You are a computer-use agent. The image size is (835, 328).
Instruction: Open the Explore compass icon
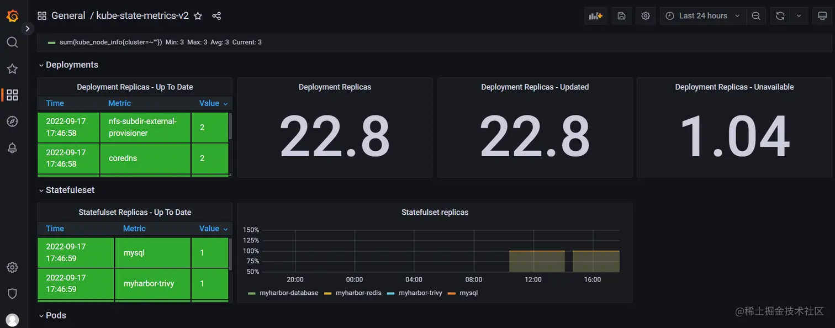[12, 121]
